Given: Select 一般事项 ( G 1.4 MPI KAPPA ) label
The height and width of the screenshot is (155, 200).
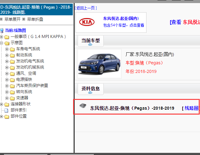Looking at the screenshot, I should 38,37.
